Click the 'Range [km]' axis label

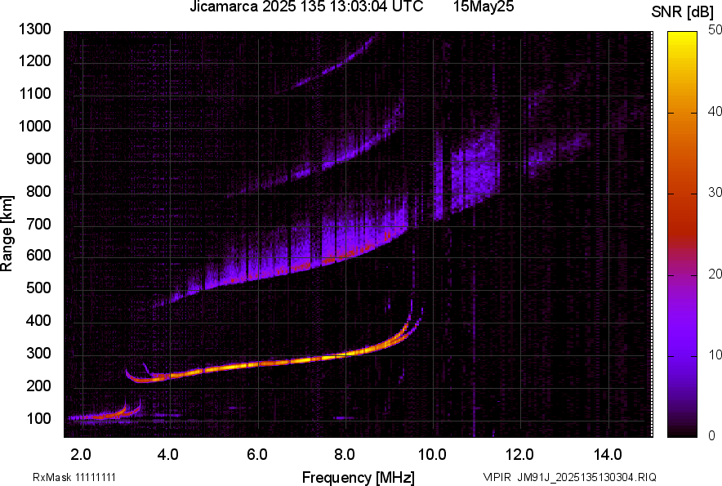7,234
